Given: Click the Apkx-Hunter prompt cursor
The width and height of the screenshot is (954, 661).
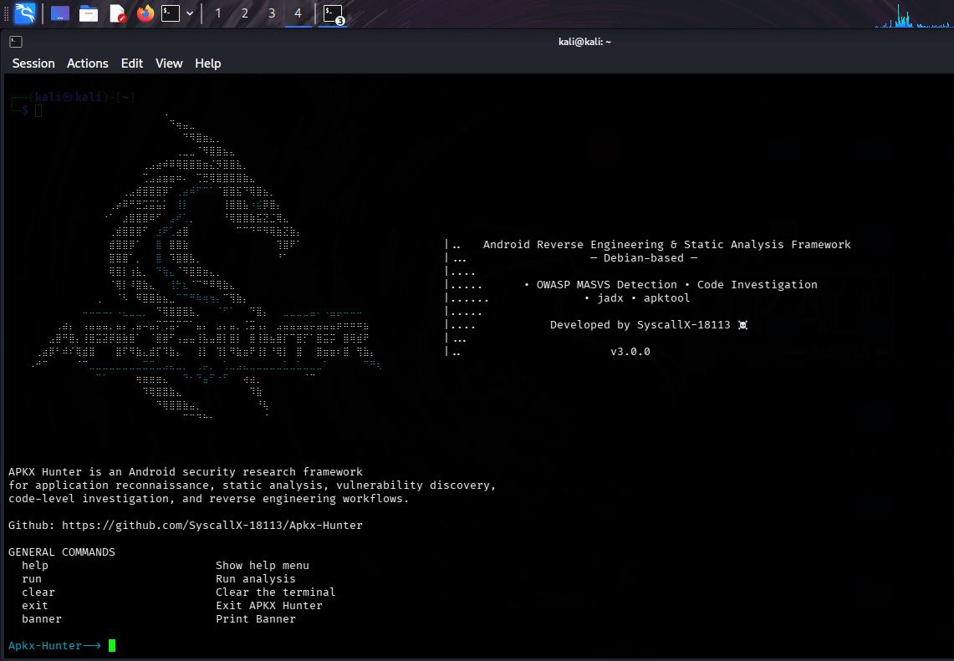Looking at the screenshot, I should pos(112,645).
